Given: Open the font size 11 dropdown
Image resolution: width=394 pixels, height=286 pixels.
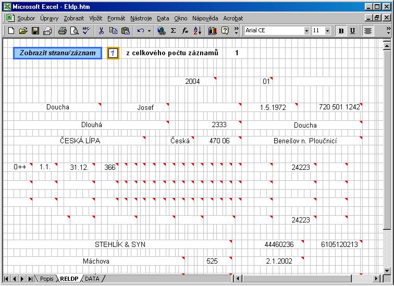Looking at the screenshot, I should point(327,31).
